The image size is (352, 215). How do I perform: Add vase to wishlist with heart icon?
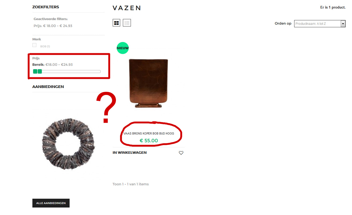click(x=181, y=153)
